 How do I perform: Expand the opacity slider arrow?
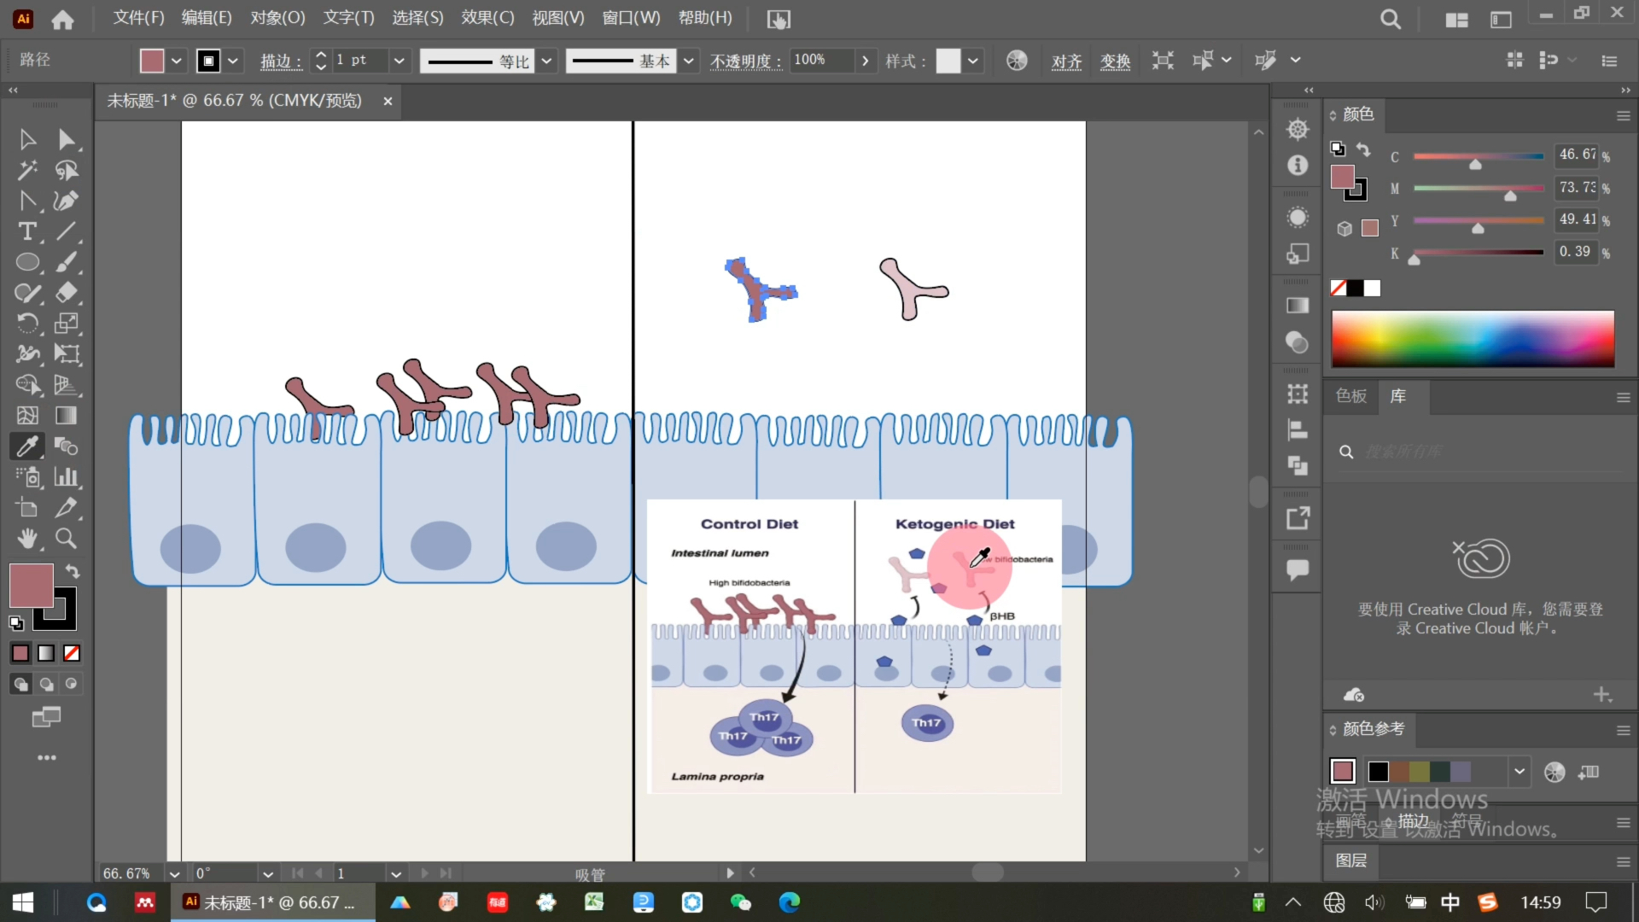866,61
